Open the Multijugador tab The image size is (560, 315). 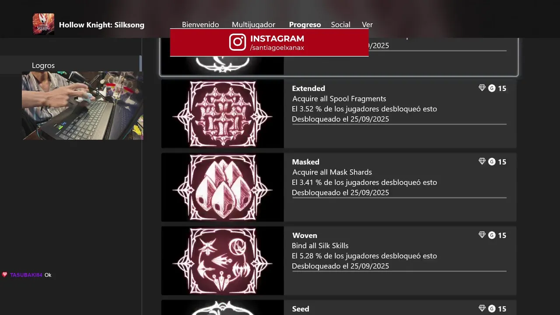click(x=253, y=24)
